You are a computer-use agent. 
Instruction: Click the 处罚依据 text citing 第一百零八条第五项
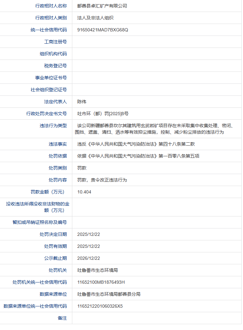tap(138, 156)
